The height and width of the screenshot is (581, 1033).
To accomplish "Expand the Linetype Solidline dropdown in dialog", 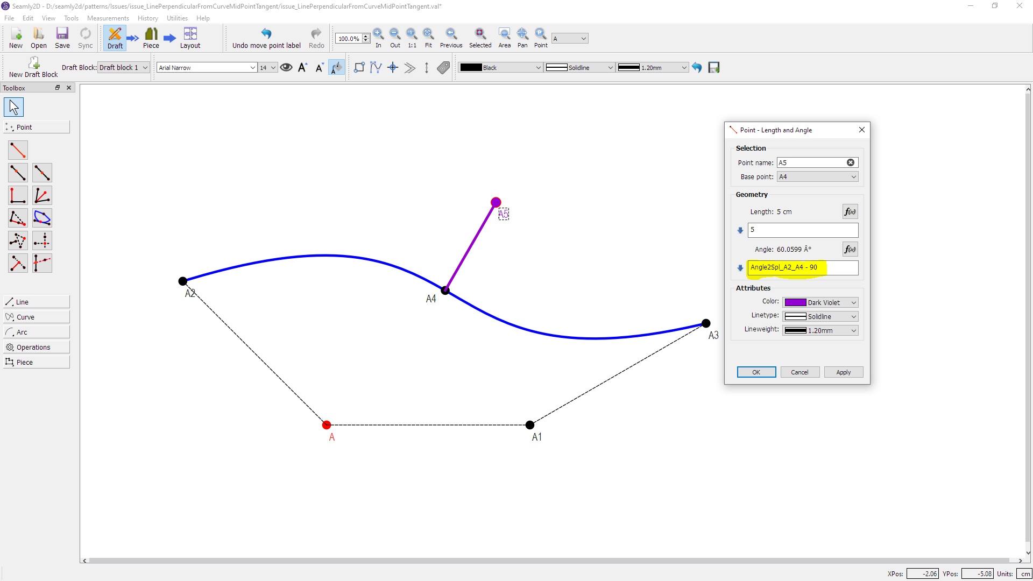I will pyautogui.click(x=820, y=316).
